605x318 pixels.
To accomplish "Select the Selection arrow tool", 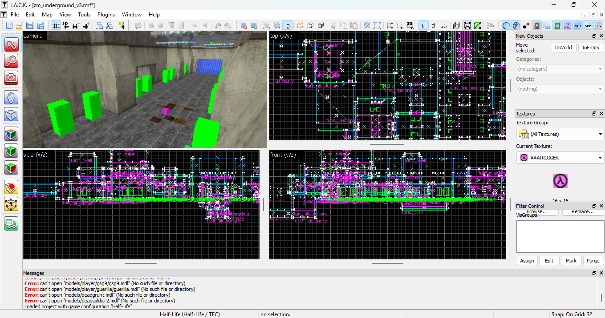I will (x=11, y=44).
